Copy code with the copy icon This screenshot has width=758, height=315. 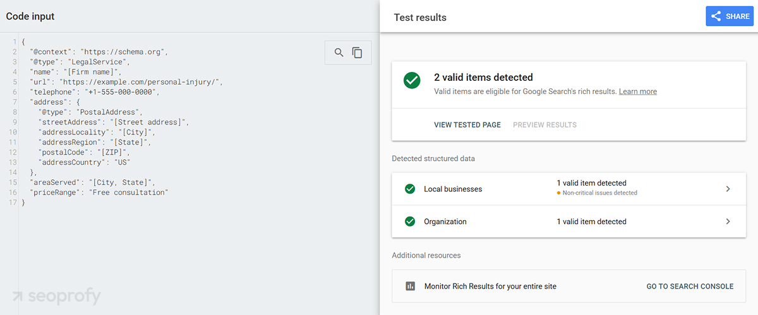[358, 52]
